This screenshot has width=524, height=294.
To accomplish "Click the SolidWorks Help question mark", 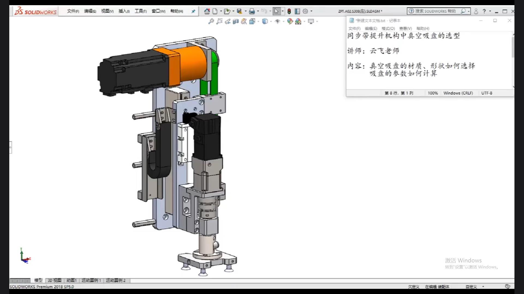I will click(x=484, y=11).
